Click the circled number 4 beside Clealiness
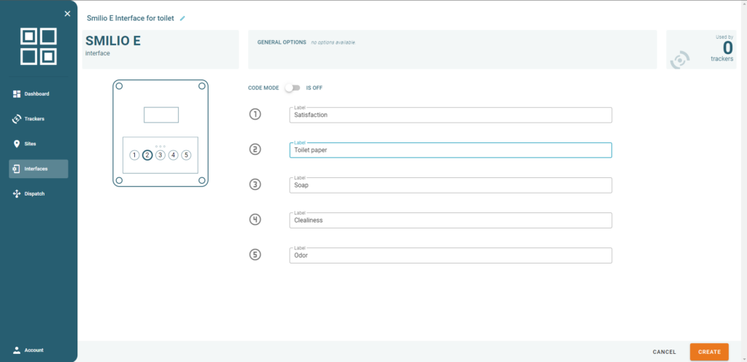 coord(255,220)
